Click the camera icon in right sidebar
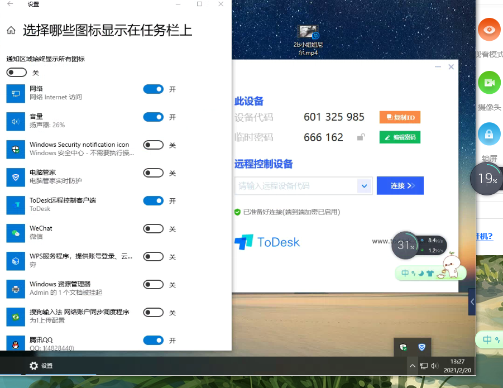 pos(489,83)
